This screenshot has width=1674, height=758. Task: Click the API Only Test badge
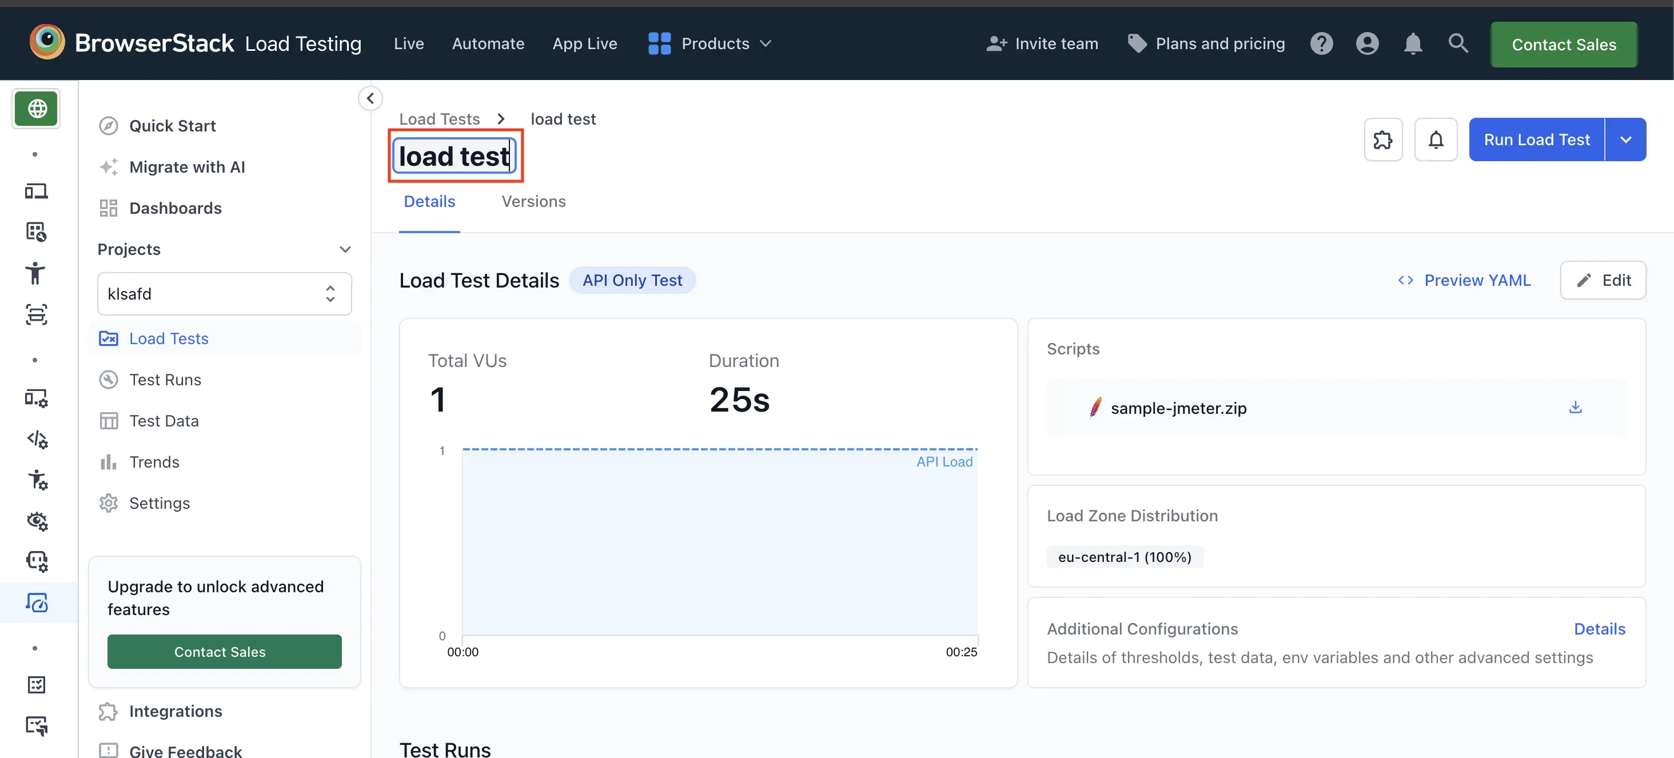click(x=632, y=280)
